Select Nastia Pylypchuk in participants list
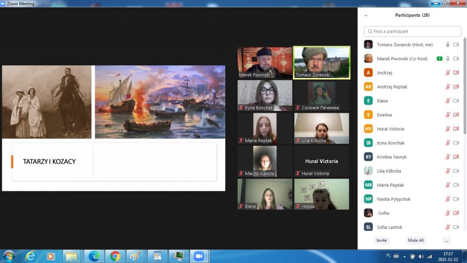This screenshot has height=263, width=467. tap(393, 199)
